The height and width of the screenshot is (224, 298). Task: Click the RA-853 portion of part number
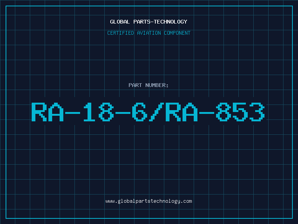pyautogui.click(x=215, y=112)
